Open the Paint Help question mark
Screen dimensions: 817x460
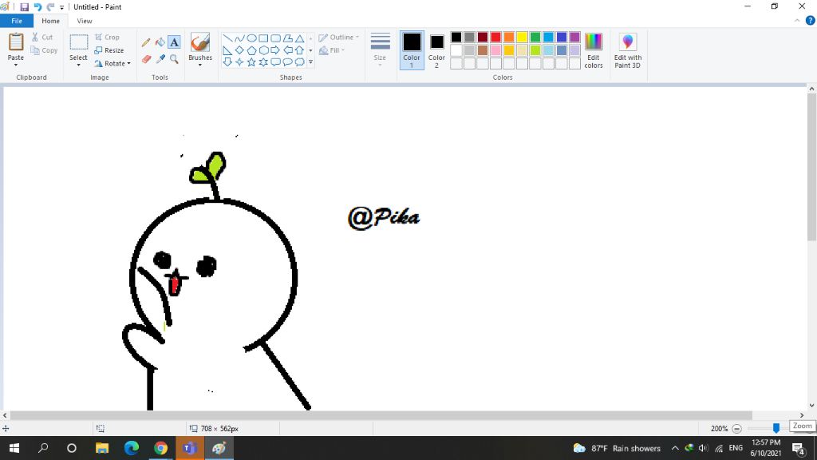coord(811,21)
